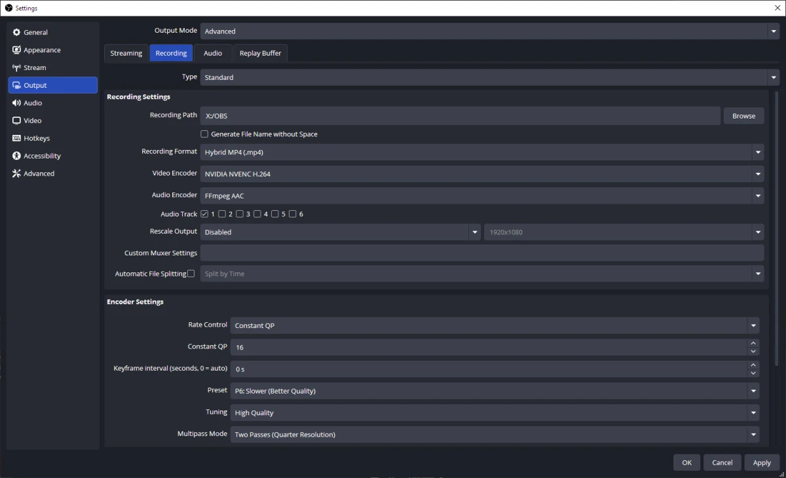Switch to the Streaming tab
Image resolution: width=786 pixels, height=478 pixels.
coord(126,53)
